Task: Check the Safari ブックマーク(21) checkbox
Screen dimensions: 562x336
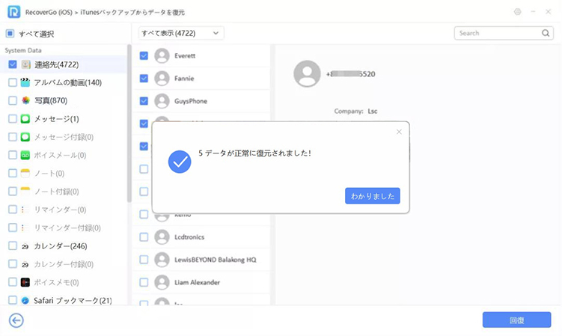Action: (13, 301)
